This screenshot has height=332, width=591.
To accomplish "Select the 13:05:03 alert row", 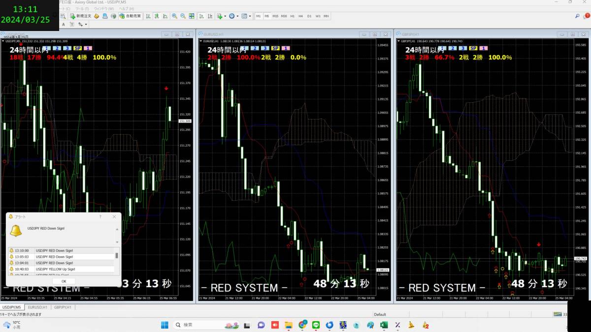I will (62, 257).
